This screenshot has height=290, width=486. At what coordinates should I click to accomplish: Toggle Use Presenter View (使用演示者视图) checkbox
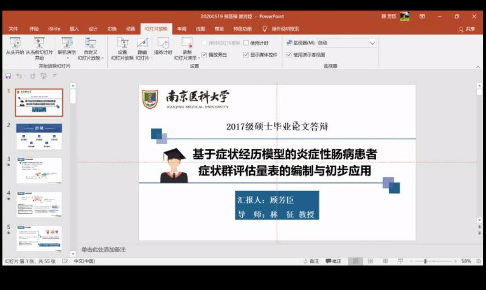click(x=289, y=55)
